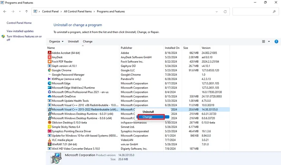Click the WinRAR 7.01 icon
The width and height of the screenshot is (281, 165).
click(x=50, y=144)
